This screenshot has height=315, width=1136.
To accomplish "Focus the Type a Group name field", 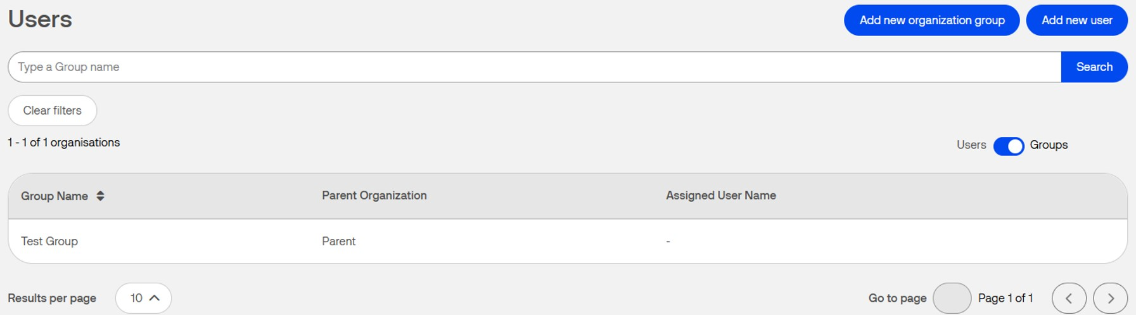I will (534, 67).
